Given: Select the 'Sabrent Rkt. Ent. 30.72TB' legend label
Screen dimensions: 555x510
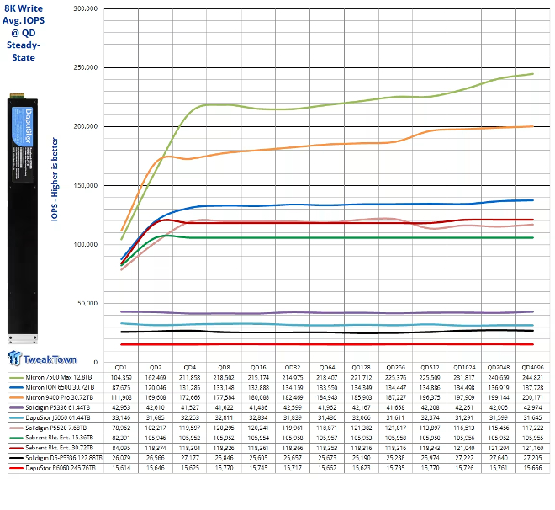Looking at the screenshot, I should (x=60, y=448).
